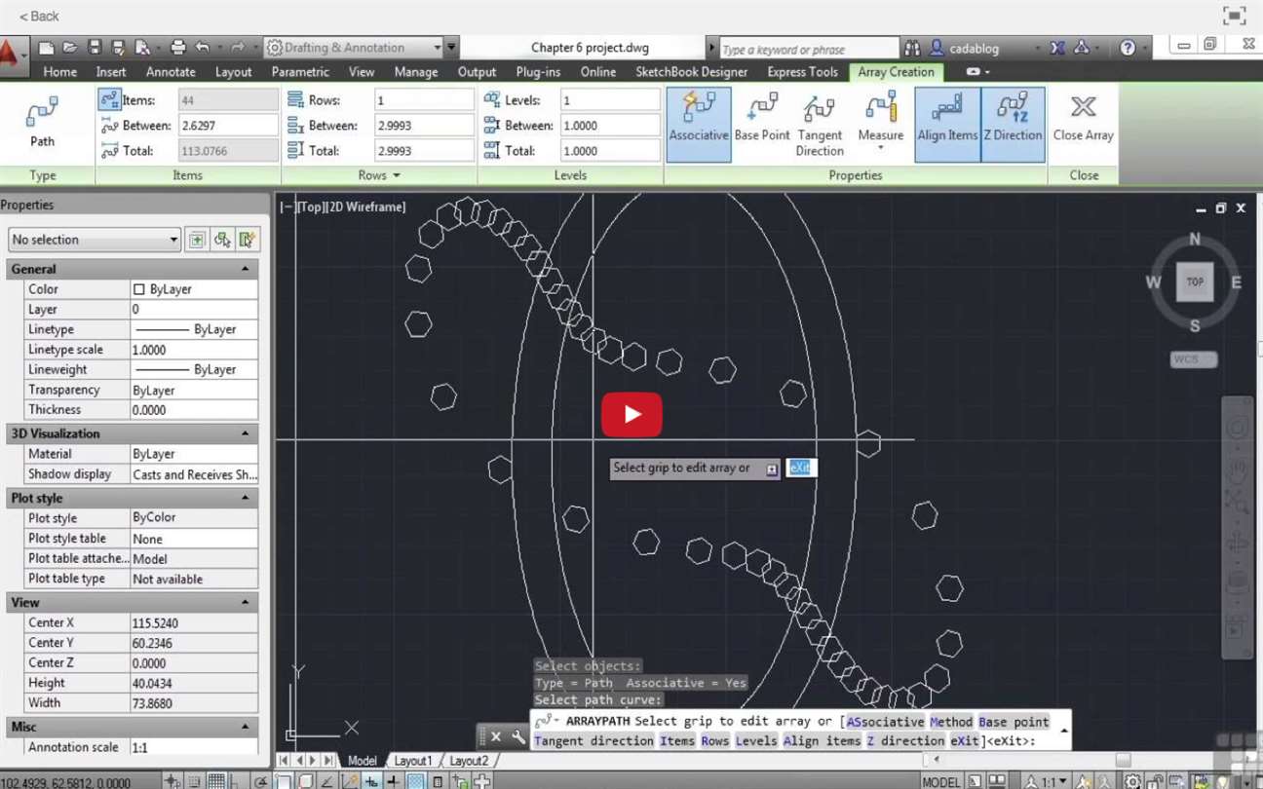The image size is (1263, 789).
Task: Go back with the Back link
Action: 39,16
